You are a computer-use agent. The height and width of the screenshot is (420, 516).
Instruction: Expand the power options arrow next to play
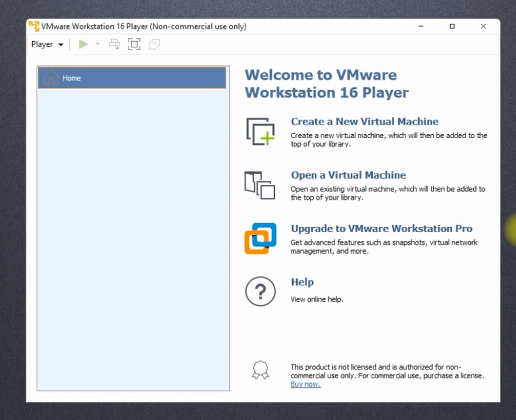(x=98, y=44)
